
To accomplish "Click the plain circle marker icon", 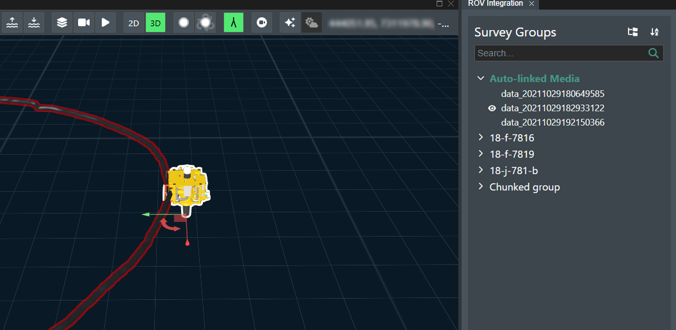I will coord(184,22).
